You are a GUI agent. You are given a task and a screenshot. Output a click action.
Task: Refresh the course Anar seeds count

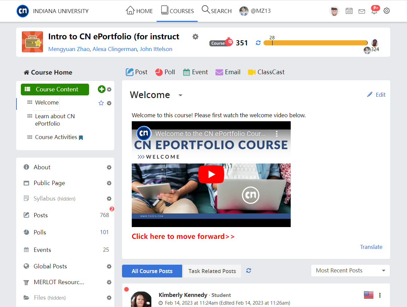pos(258,43)
